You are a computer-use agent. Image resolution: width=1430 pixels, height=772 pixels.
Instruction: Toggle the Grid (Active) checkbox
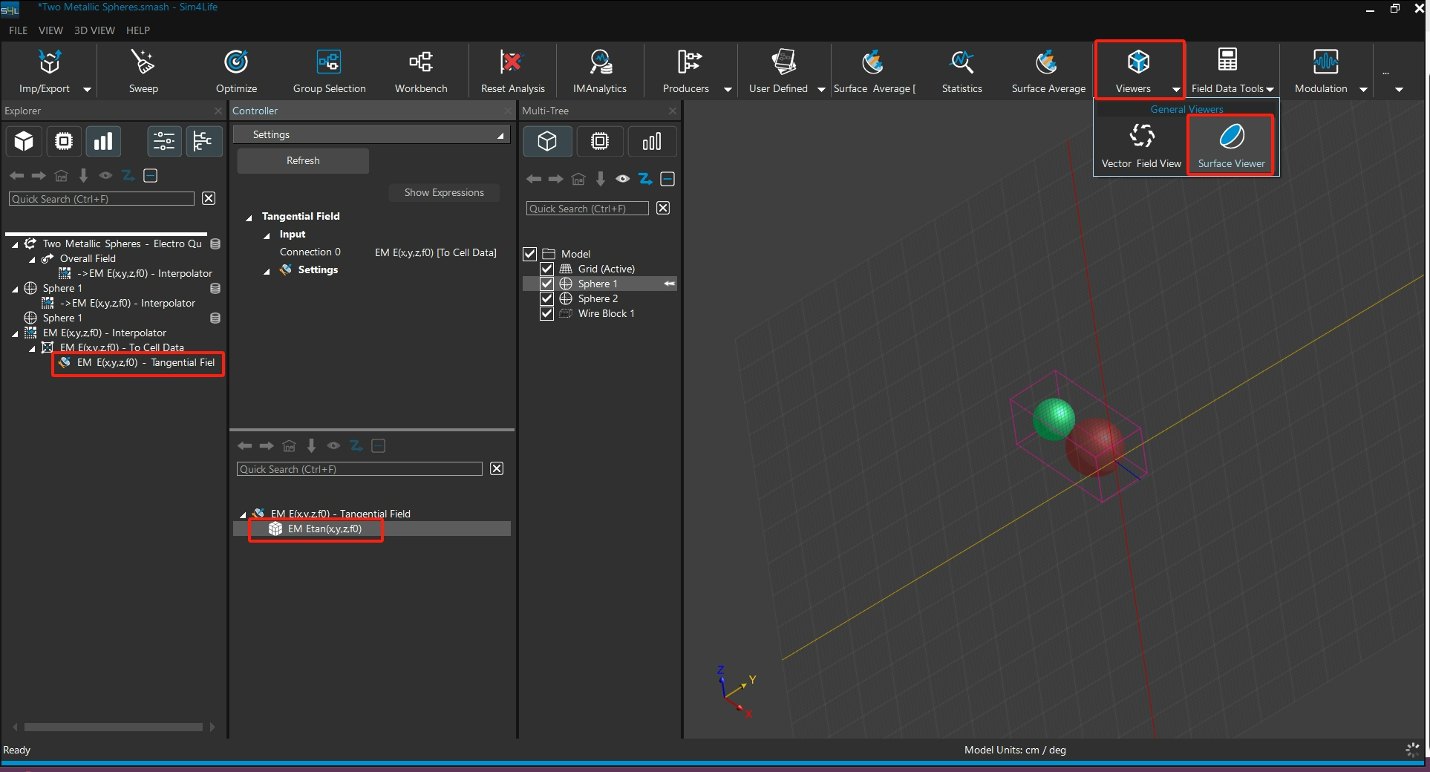point(547,269)
